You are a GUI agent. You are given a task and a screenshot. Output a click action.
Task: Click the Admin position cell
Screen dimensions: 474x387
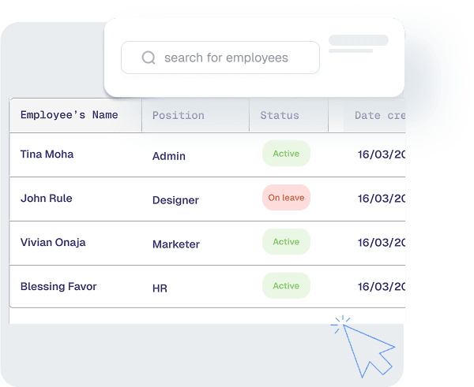tap(169, 156)
